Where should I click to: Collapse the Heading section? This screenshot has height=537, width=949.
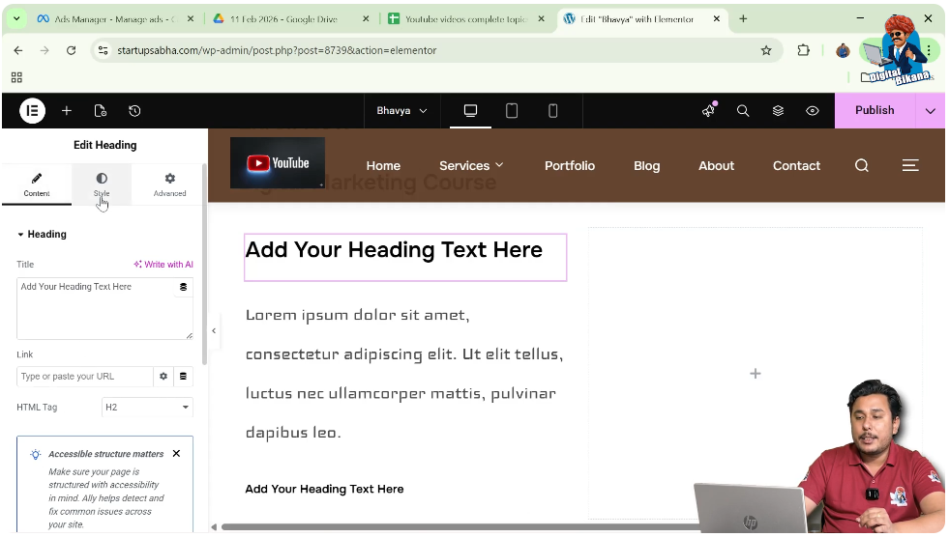42,235
